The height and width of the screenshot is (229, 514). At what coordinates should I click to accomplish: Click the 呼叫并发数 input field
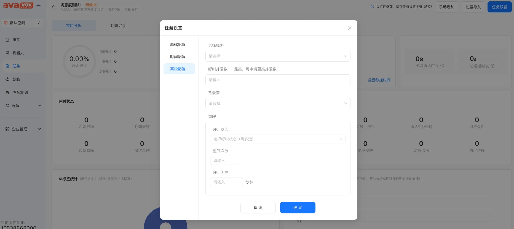point(278,80)
